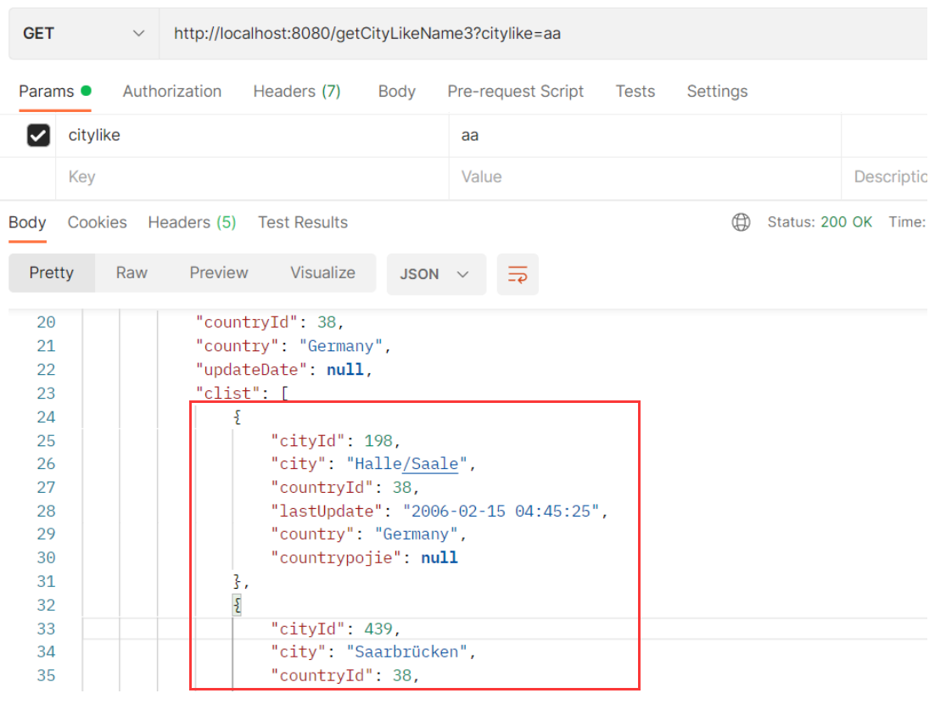Click the request URL field

pos(543,34)
